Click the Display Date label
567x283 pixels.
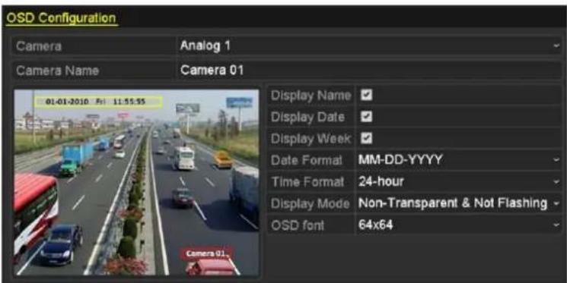(x=307, y=117)
